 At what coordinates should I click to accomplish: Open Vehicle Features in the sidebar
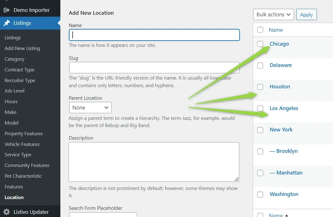(22, 144)
